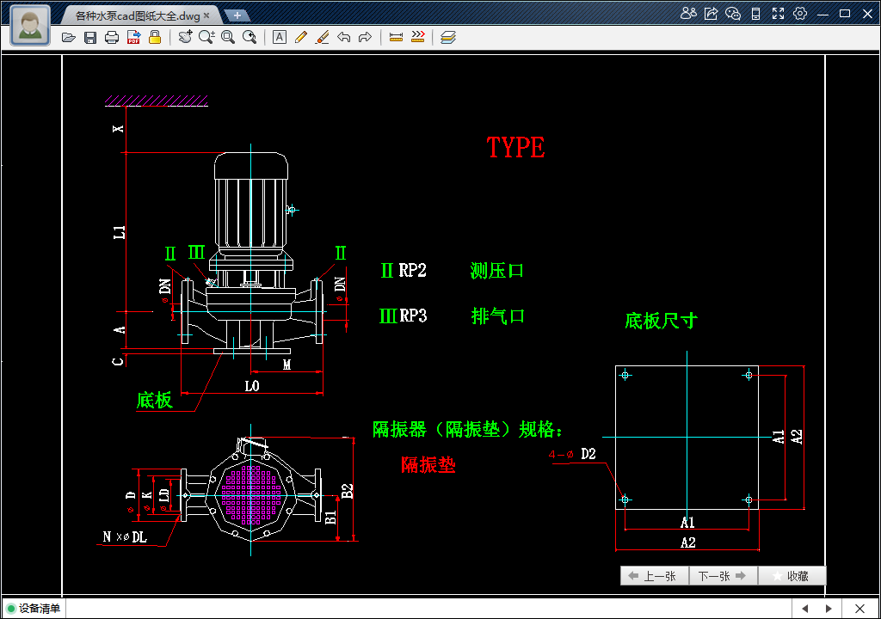Click the undo arrow in toolbar

pyautogui.click(x=343, y=37)
